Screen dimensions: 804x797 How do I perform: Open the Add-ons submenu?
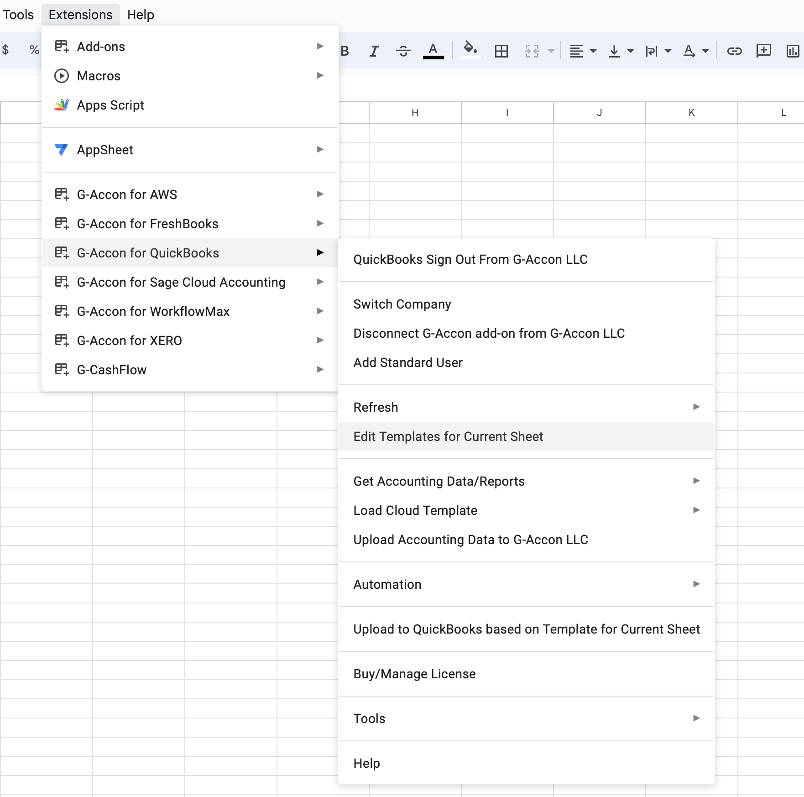(190, 47)
